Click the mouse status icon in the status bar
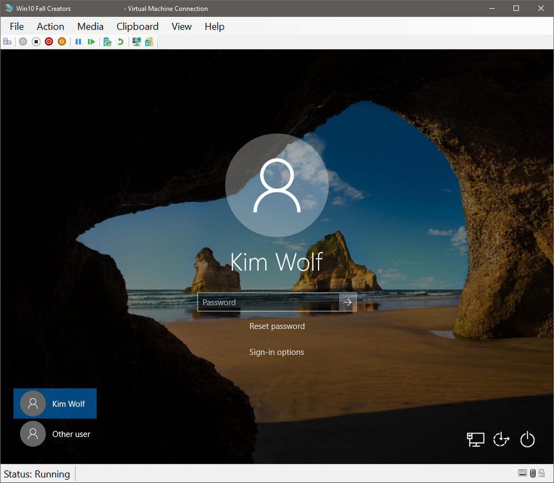This screenshot has height=483, width=554. click(x=533, y=473)
